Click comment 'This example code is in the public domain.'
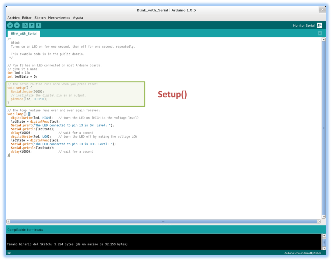The width and height of the screenshot is (332, 261). point(47,54)
